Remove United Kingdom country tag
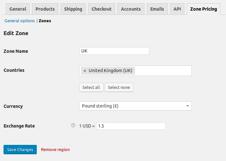The image size is (226, 161). 85,71
